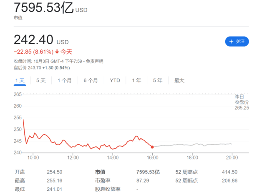Click the 开盘 254.50 row

point(38,172)
